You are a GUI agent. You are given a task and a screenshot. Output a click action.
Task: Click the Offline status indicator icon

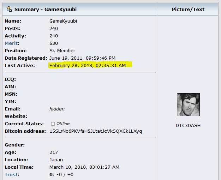click(x=53, y=124)
